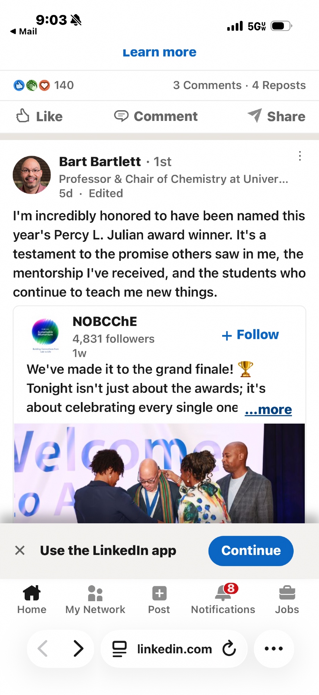
Task: Tap the browser forward arrow
Action: (78, 648)
